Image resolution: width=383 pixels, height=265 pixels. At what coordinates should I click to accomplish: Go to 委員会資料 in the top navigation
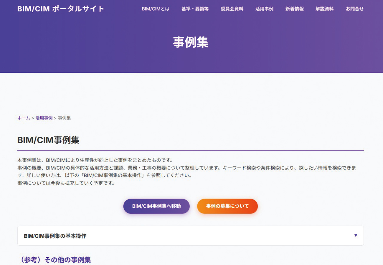click(x=232, y=9)
